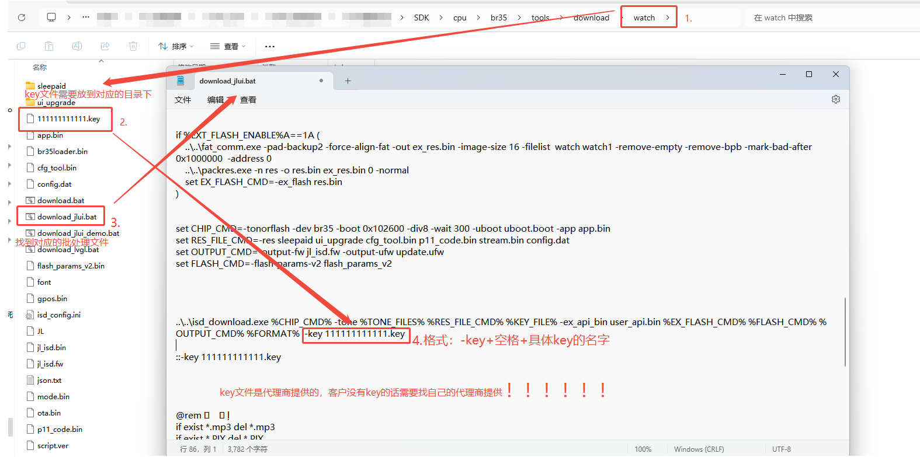The height and width of the screenshot is (457, 920).
Task: Open the 查看 view dropdown in Explorer
Action: point(228,46)
